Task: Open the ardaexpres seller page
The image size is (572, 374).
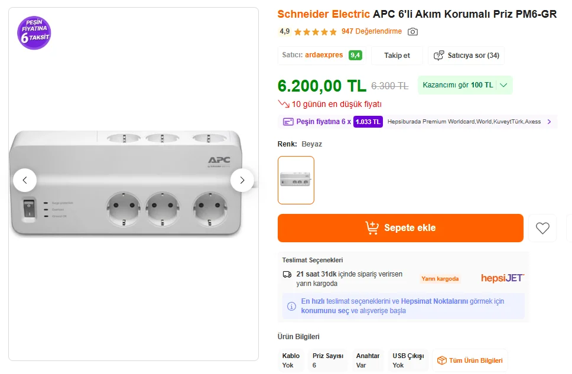Action: pyautogui.click(x=324, y=55)
